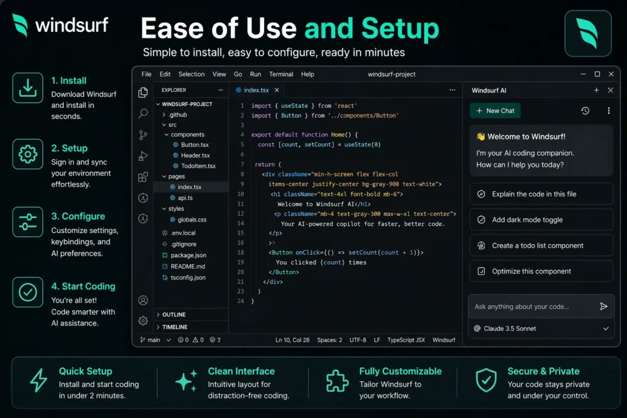Open the Explorer files icon in activity bar

pos(143,92)
